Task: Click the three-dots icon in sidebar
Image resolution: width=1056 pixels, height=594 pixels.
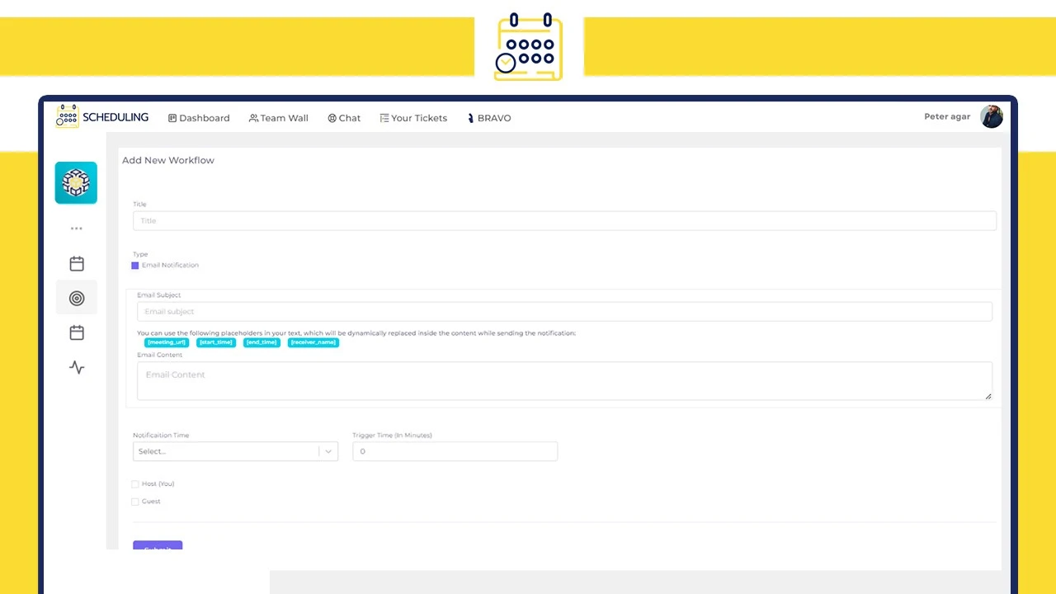Action: pos(77,229)
